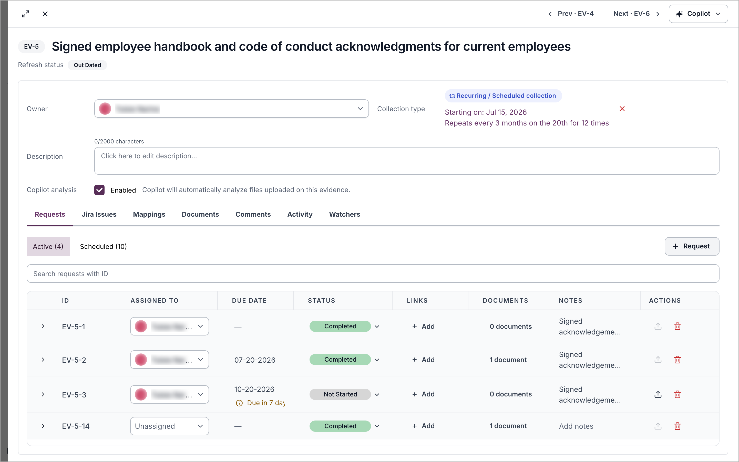Expand row EV-5-2 details
Screen dimensions: 739x462
tap(43, 360)
